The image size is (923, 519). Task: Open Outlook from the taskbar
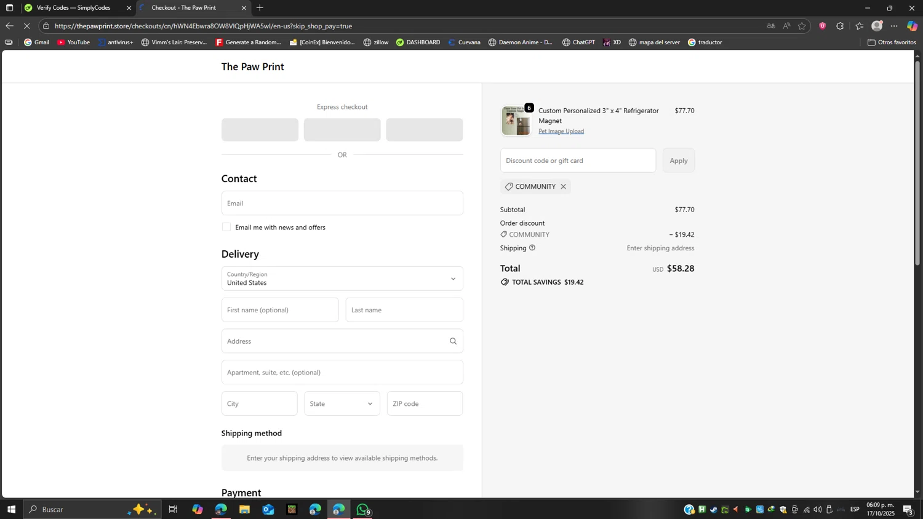[268, 509]
